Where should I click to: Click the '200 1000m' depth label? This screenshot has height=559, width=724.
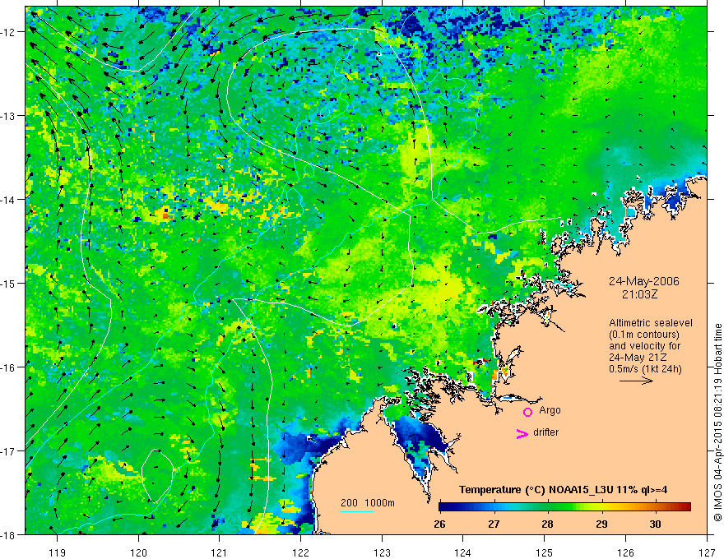pos(368,503)
